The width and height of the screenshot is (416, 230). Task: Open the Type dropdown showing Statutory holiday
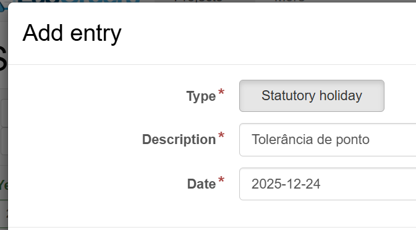312,96
